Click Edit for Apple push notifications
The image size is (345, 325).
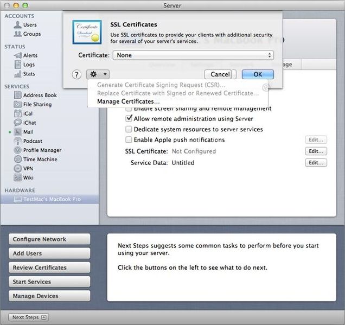[x=316, y=140]
